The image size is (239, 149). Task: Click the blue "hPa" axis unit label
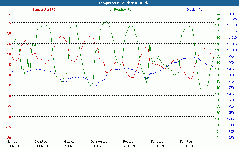coord(231,14)
